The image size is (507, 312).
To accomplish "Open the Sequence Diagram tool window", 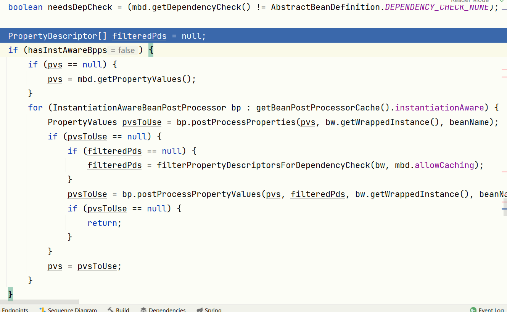I will pyautogui.click(x=68, y=310).
